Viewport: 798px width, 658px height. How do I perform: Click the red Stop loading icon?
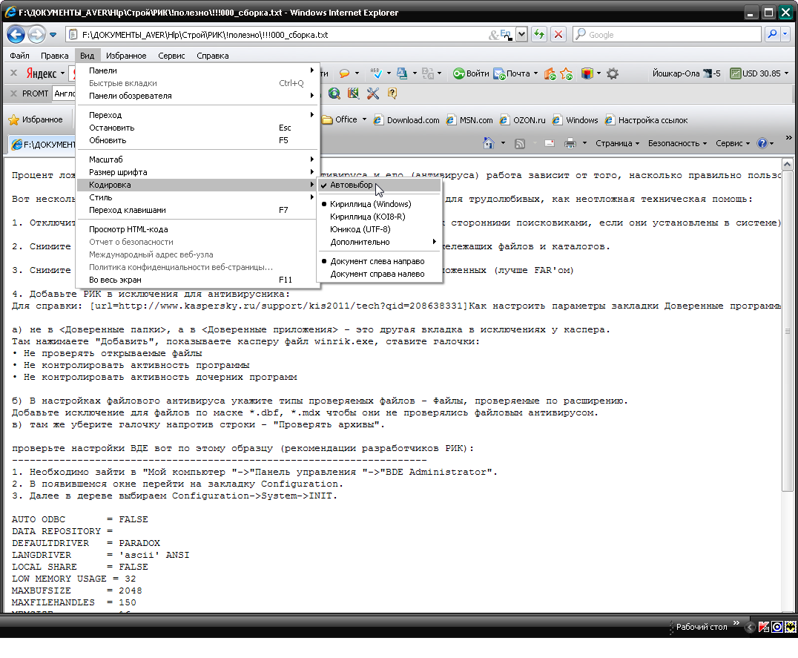(558, 34)
